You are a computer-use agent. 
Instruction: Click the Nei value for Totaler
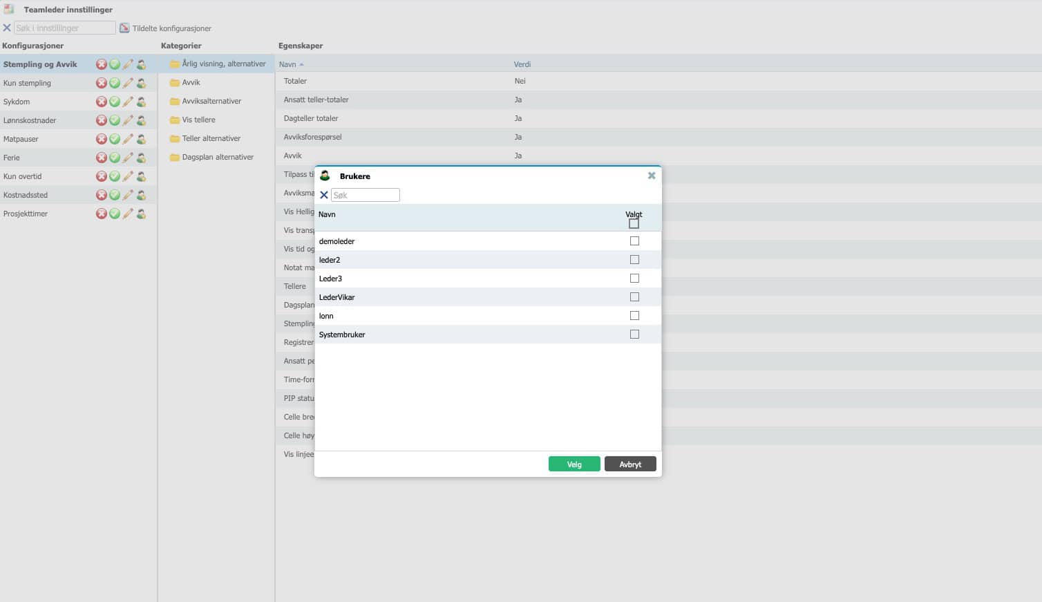pos(520,81)
